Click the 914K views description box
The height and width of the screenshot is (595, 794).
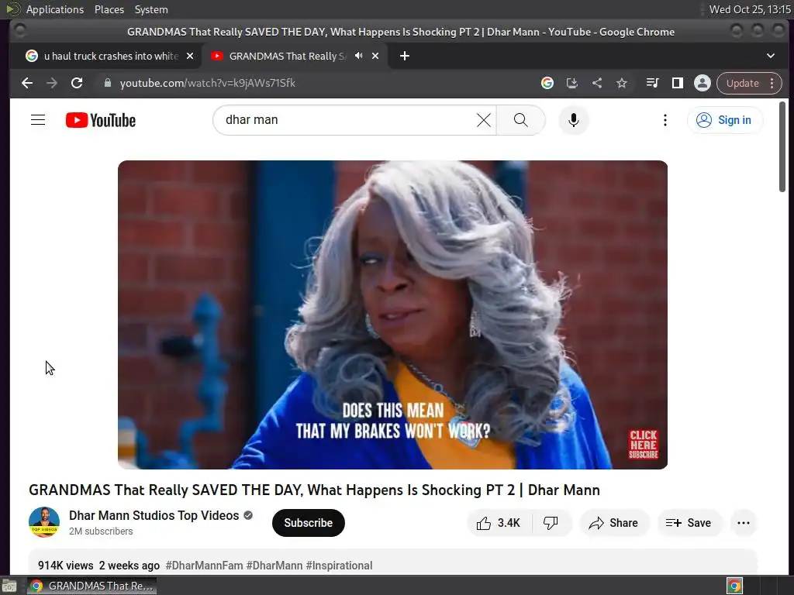392,562
